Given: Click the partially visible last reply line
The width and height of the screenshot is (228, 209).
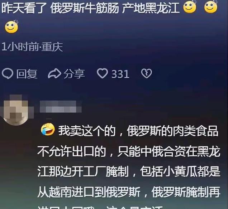Looking at the screenshot, I should click(100, 207).
